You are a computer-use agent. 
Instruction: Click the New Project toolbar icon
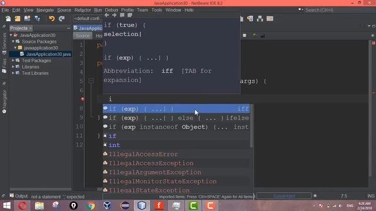pyautogui.click(x=18, y=19)
